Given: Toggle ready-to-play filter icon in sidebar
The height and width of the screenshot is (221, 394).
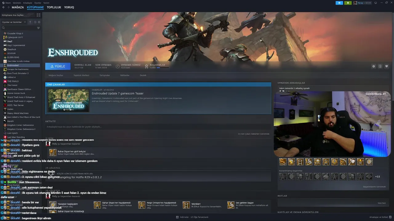Looking at the screenshot, I should (x=39, y=22).
